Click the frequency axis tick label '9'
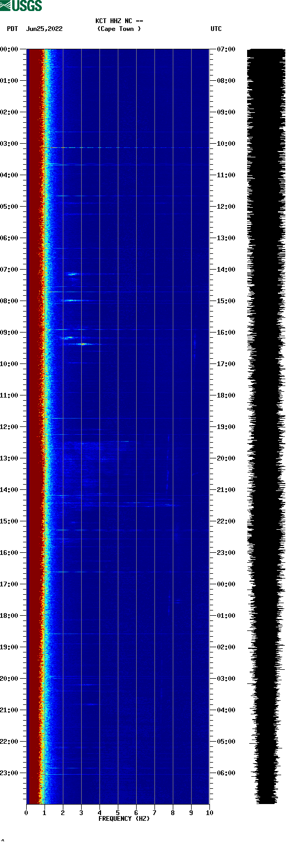 pyautogui.click(x=191, y=813)
